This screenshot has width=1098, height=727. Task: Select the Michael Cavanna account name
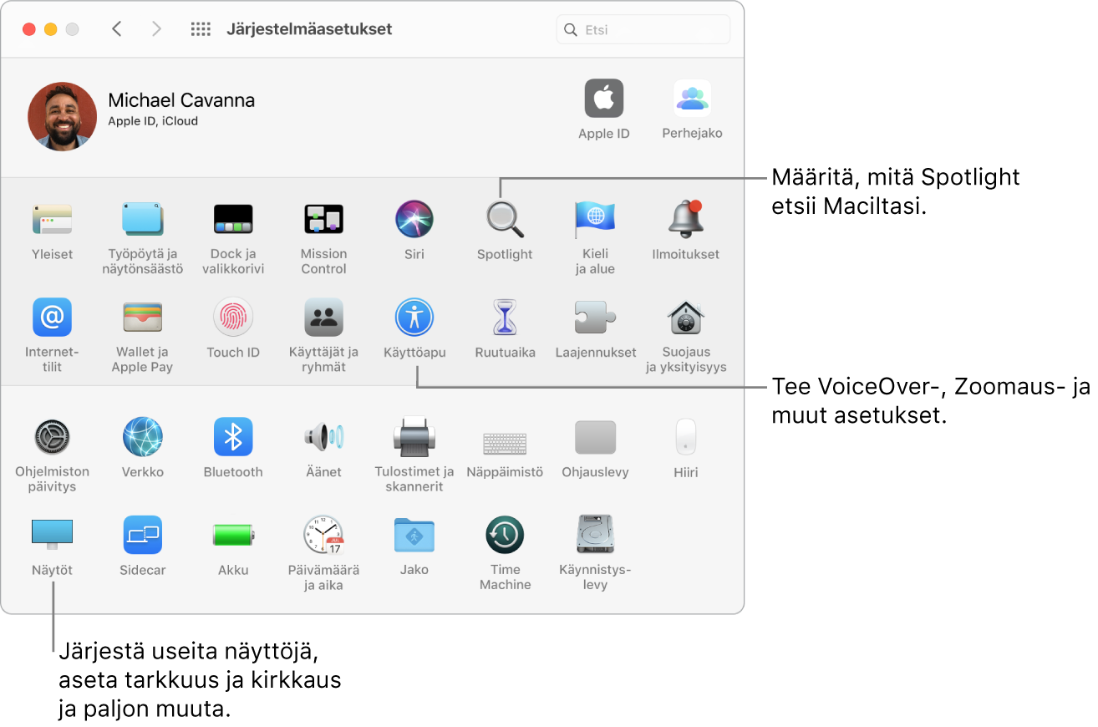(181, 100)
